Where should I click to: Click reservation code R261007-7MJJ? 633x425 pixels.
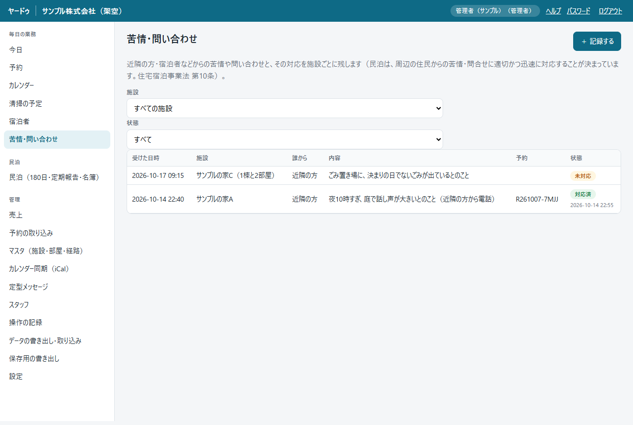click(x=537, y=199)
